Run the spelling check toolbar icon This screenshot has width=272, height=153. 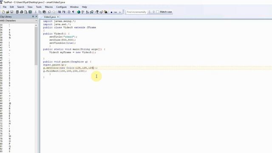[x=83, y=12]
